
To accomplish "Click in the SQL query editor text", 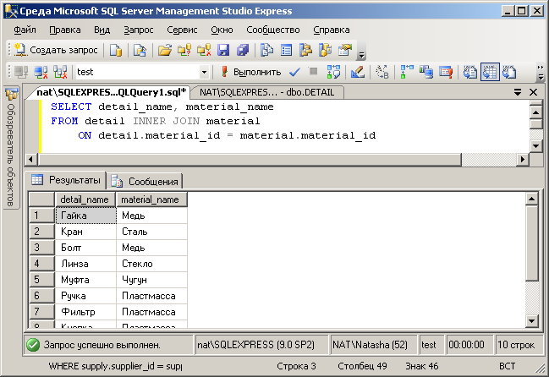I will coord(283,126).
